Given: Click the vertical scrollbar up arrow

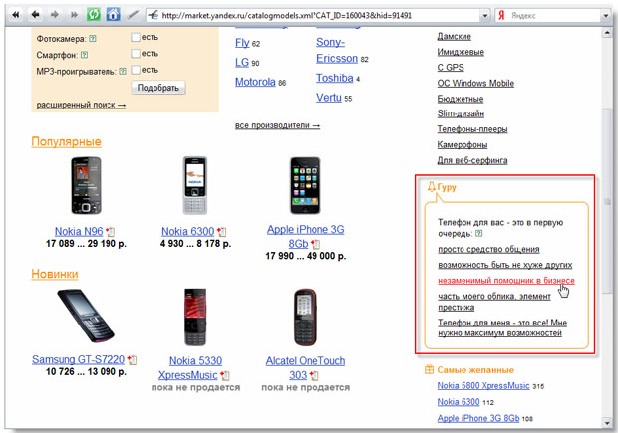Looking at the screenshot, I should click(x=607, y=33).
